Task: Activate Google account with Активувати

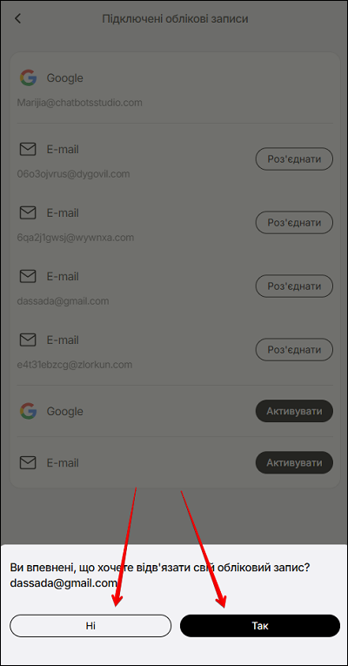Action: (x=294, y=411)
